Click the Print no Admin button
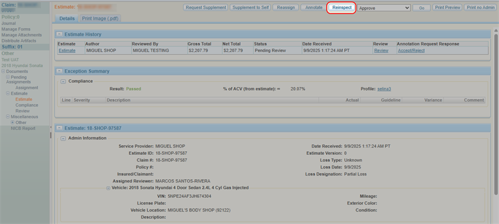Image resolution: width=499 pixels, height=224 pixels. pyautogui.click(x=481, y=7)
